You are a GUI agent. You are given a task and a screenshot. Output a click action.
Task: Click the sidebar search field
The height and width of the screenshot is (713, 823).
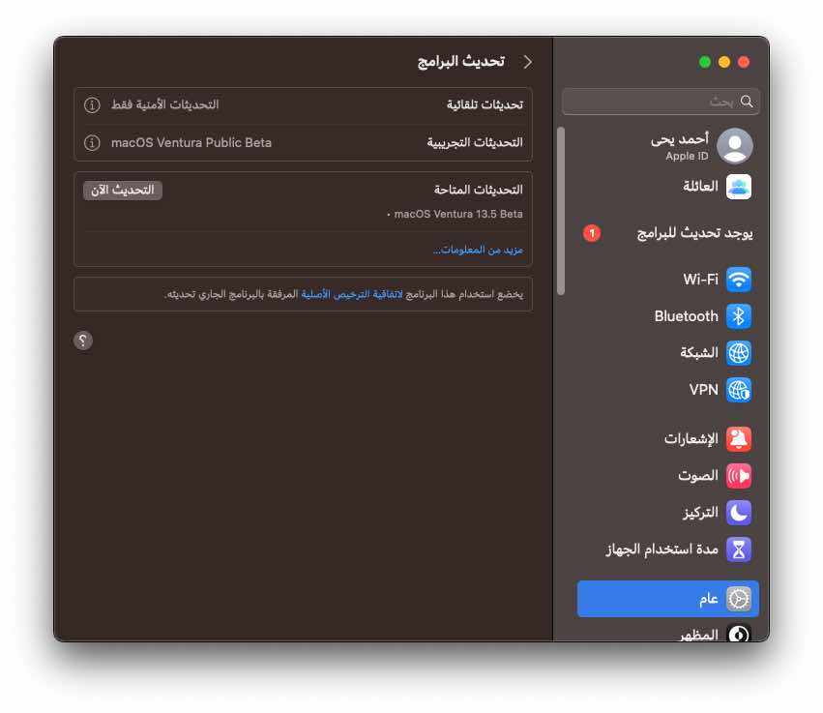click(661, 102)
